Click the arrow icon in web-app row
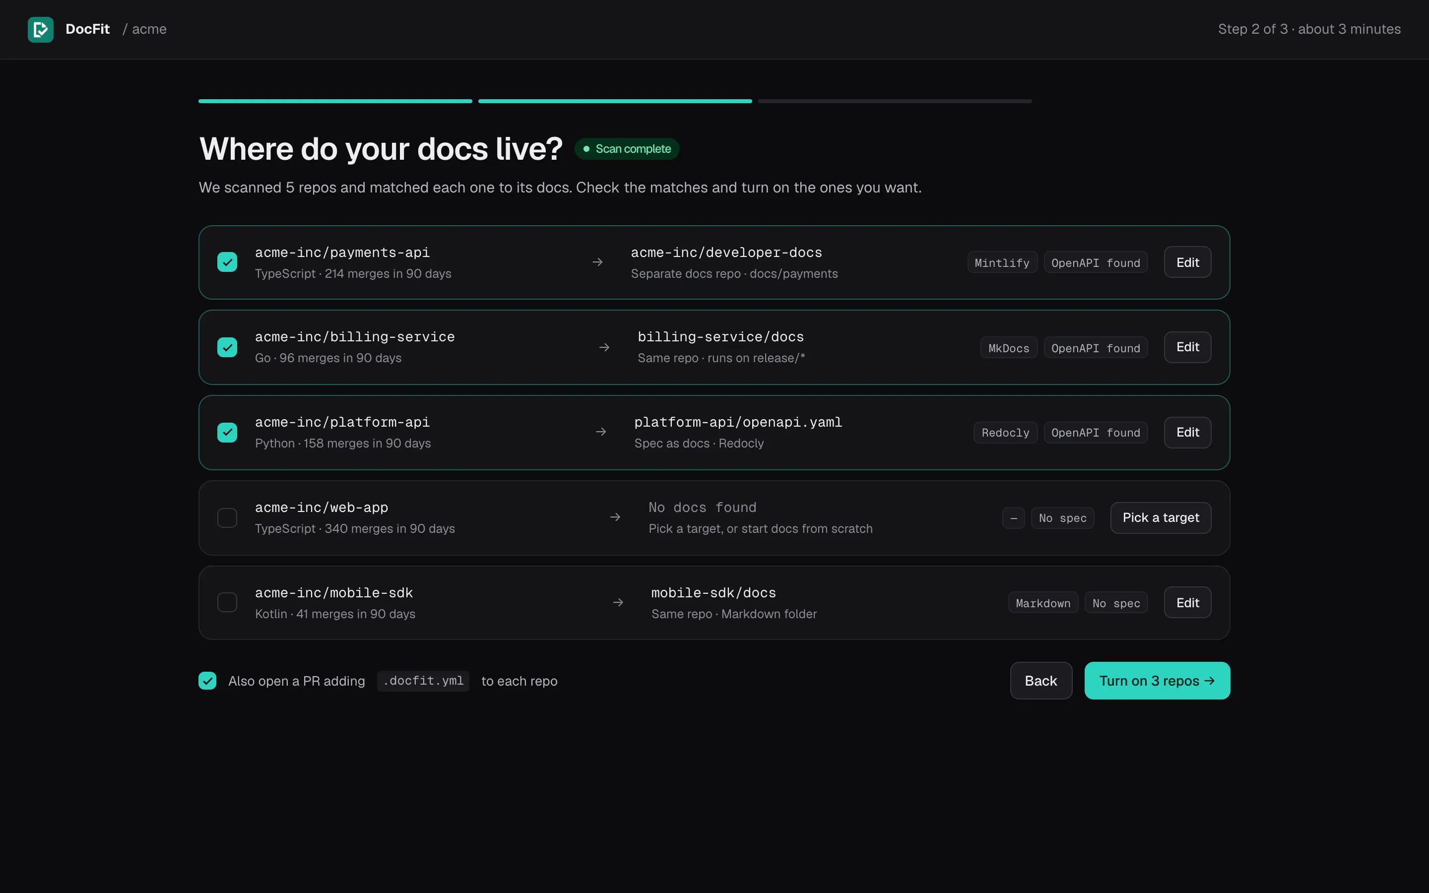 pos(615,517)
